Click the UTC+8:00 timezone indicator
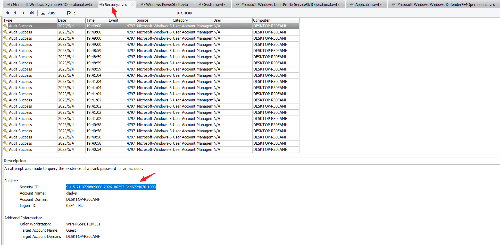The height and width of the screenshot is (245, 500). coord(184,13)
